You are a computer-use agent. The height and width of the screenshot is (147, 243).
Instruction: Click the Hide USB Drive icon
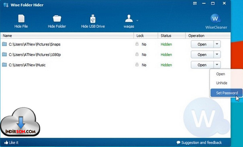(93, 19)
